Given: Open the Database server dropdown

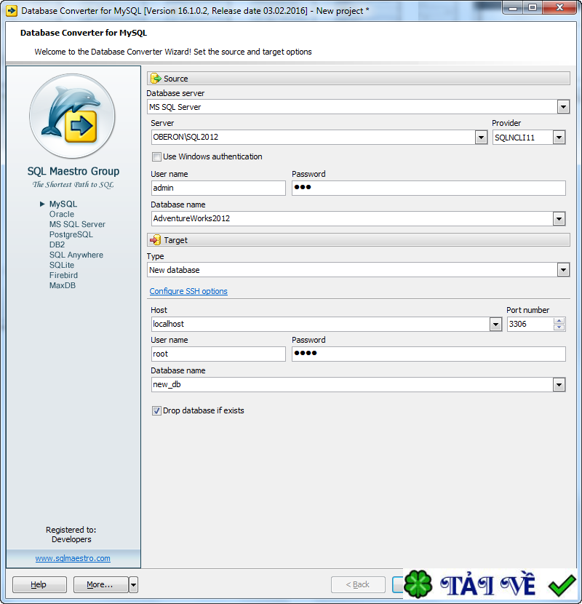Looking at the screenshot, I should 563,106.
